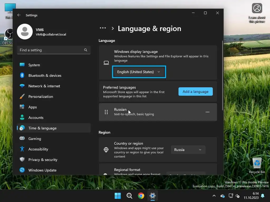This screenshot has width=270, height=202.
Task: Click the Gaming controller icon
Action: point(22,138)
